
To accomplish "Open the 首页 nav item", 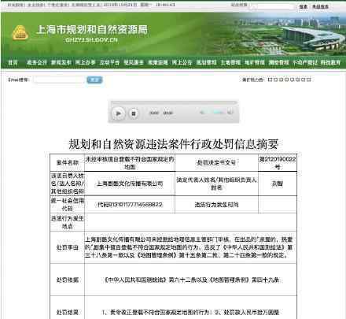I will [13, 62].
